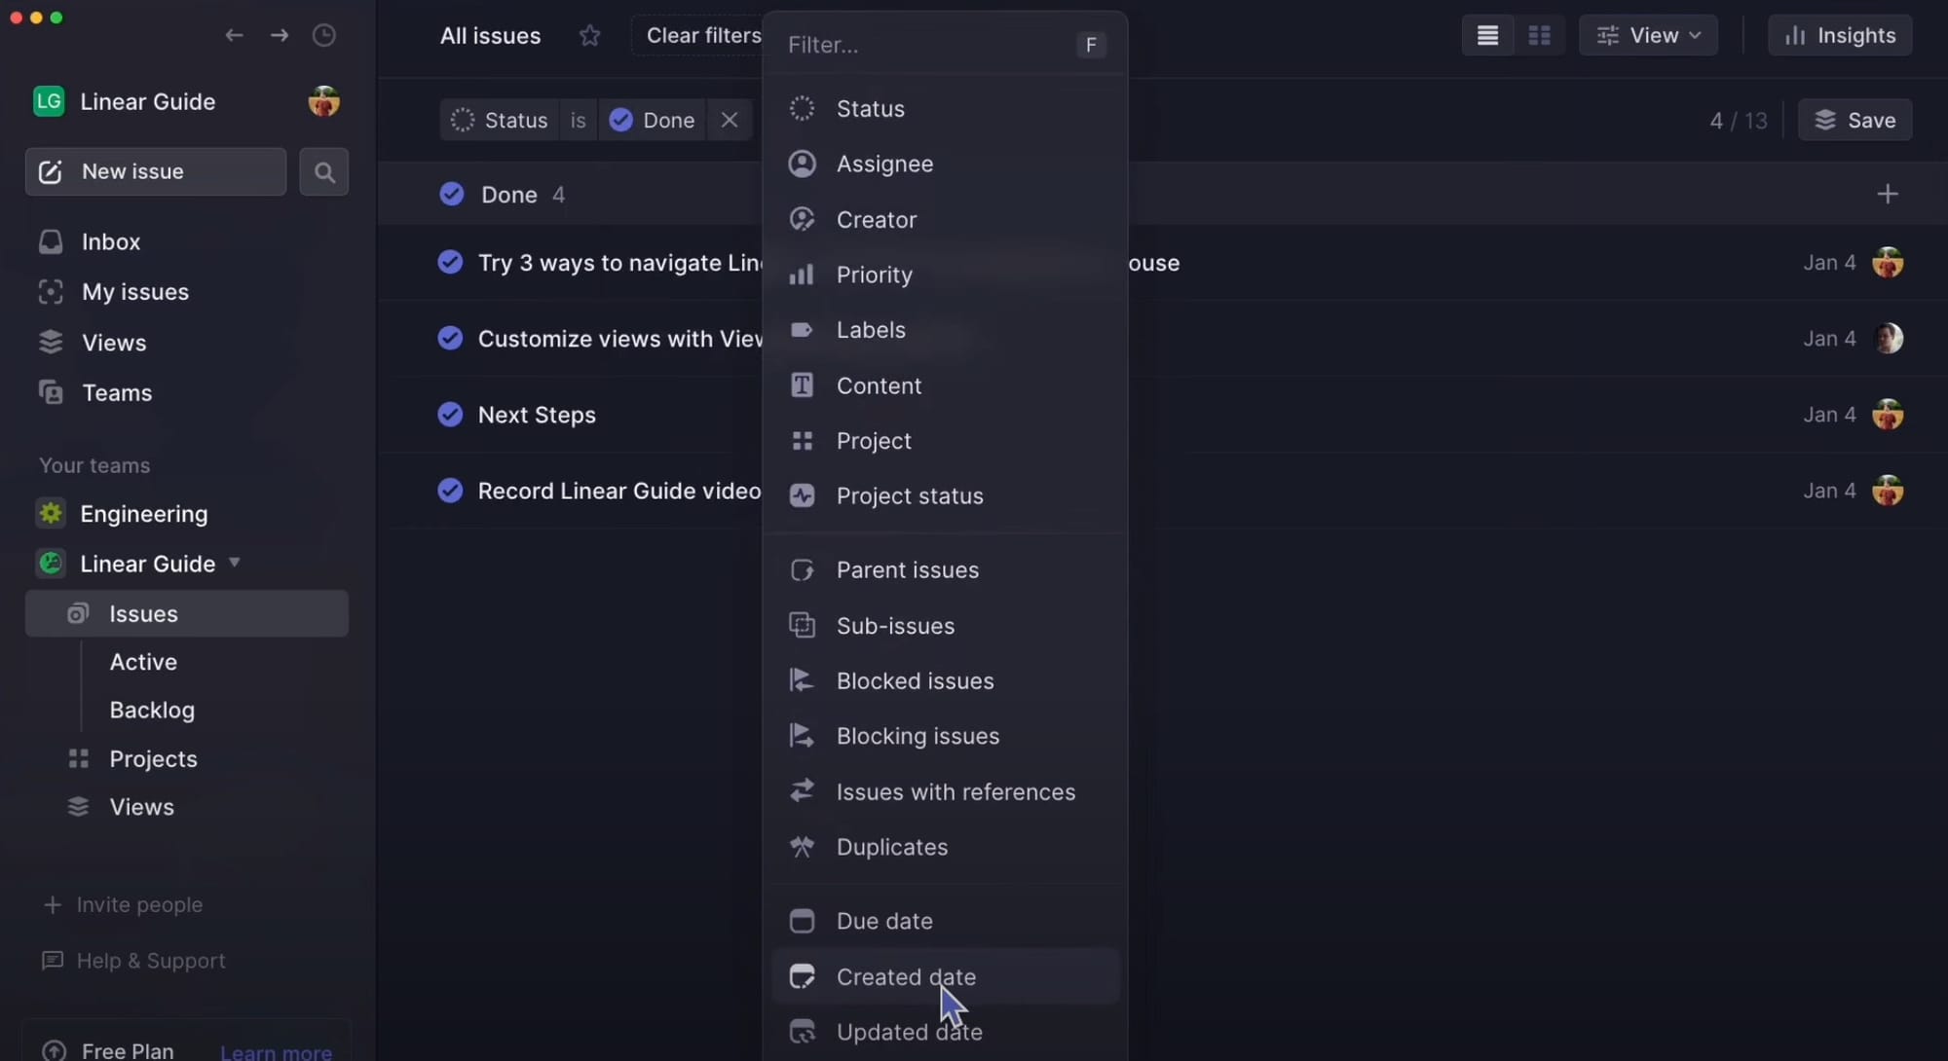Image resolution: width=1948 pixels, height=1061 pixels.
Task: Choose Content filter option
Action: click(x=945, y=385)
